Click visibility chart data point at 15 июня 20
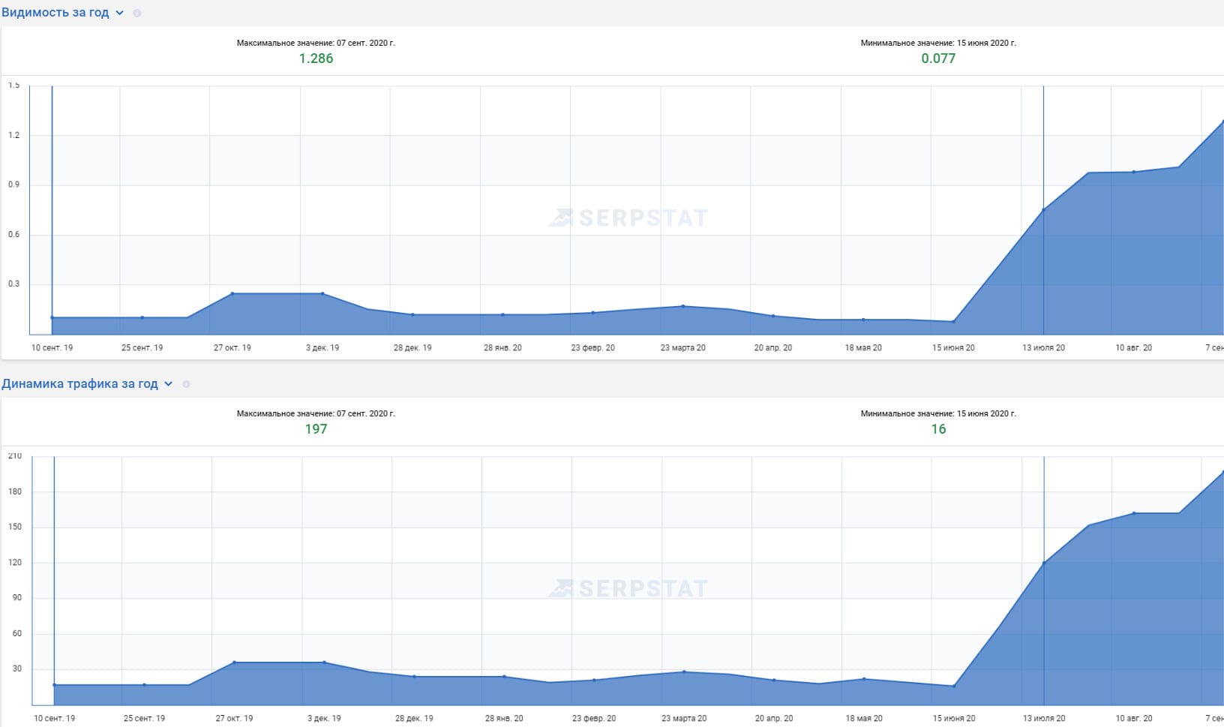1224x727 pixels. point(953,322)
